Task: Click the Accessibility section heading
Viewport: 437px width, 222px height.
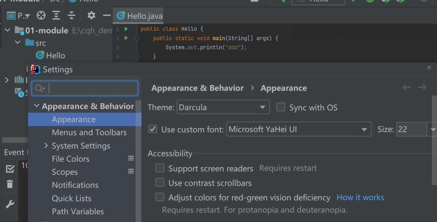Action: [170, 154]
